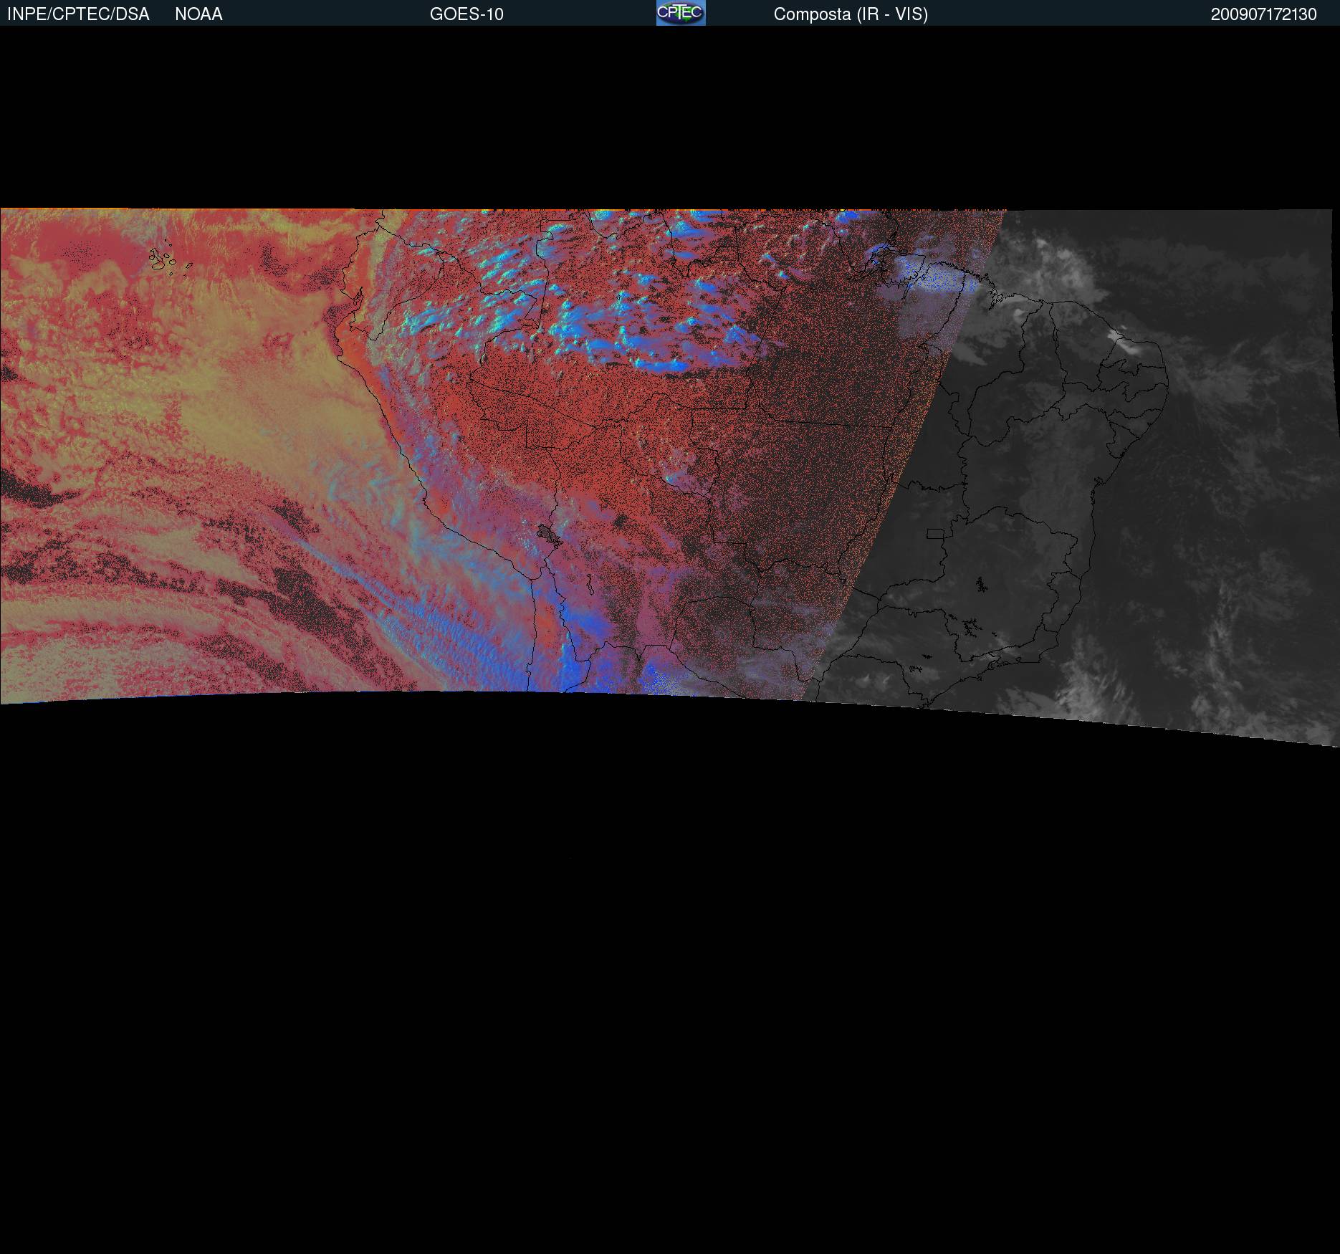This screenshot has height=1254, width=1340.
Task: Click the Composta (IR - VIS) title
Action: point(851,14)
